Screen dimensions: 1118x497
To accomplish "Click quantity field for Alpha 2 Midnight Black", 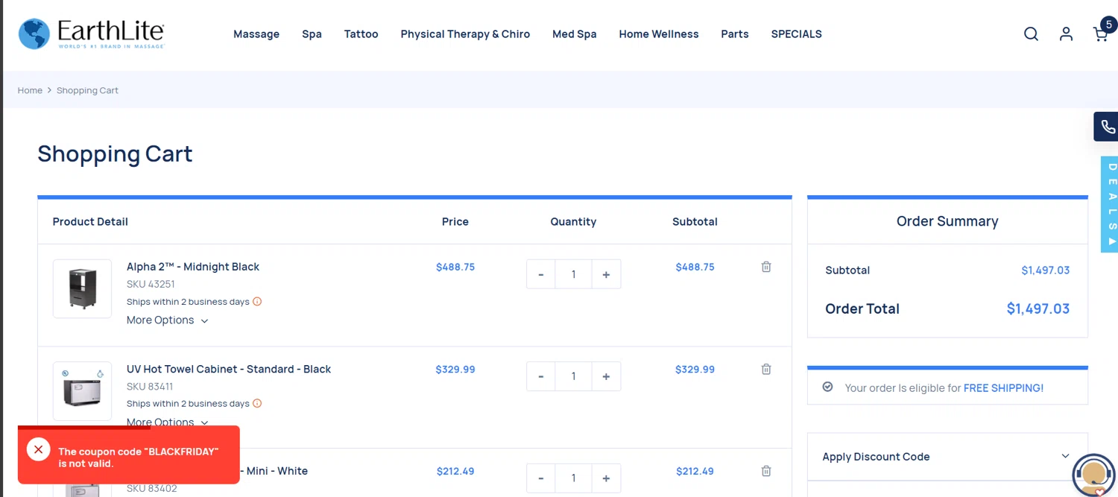I will 573,274.
